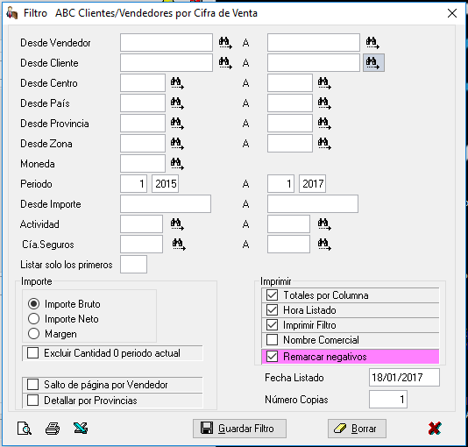468x447 pixels.
Task: Focus the Listar solo los primeros field
Action: point(133,265)
